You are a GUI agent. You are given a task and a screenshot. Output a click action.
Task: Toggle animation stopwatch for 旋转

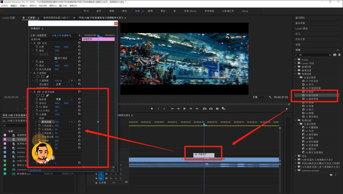[x=37, y=62]
